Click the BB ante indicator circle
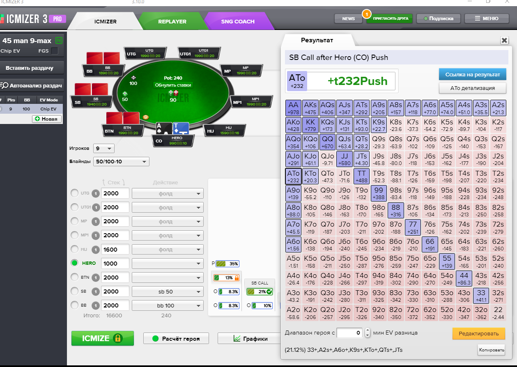 [x=95, y=305]
